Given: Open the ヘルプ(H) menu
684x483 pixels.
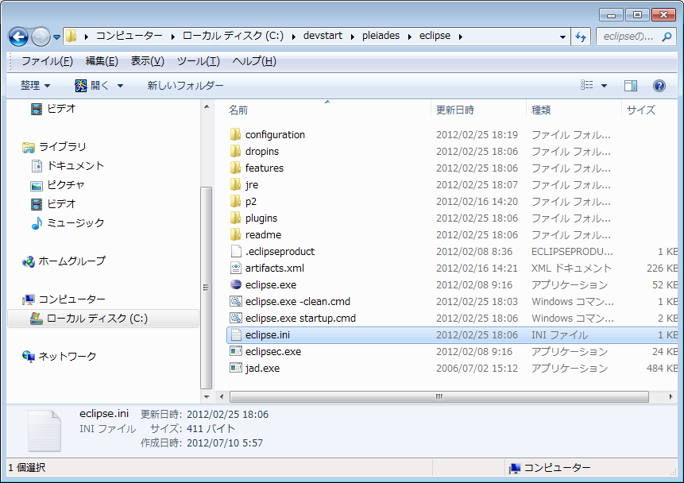Looking at the screenshot, I should pos(254,61).
